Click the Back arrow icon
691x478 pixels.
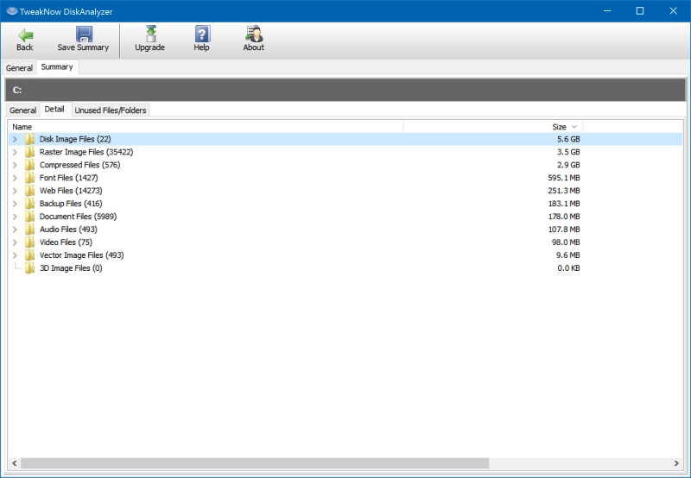pyautogui.click(x=25, y=35)
